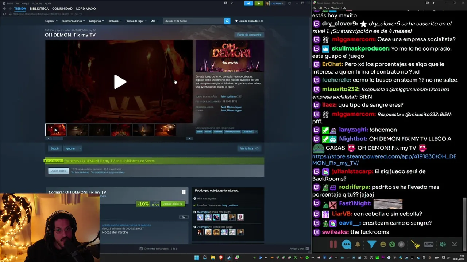Open the Steam announcements megaphone icon
Image resolution: width=467 pixels, height=262 pixels.
coord(248,3)
